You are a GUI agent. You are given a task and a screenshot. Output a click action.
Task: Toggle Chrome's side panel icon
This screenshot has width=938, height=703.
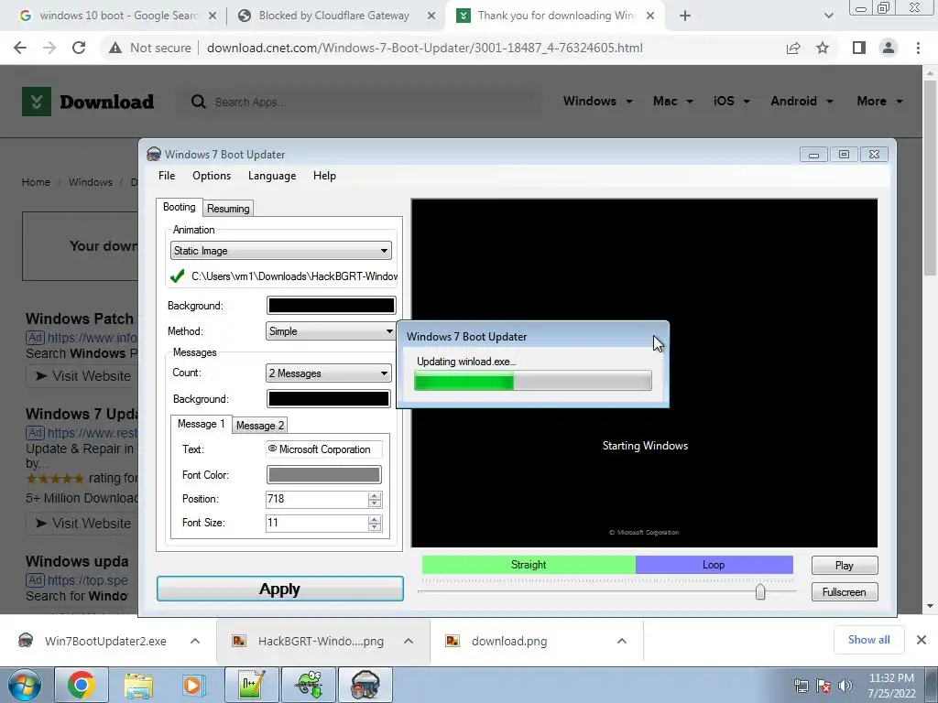pyautogui.click(x=859, y=48)
